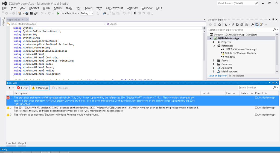
Task: Expand the MainPage.xaml node
Action: pos(214,72)
